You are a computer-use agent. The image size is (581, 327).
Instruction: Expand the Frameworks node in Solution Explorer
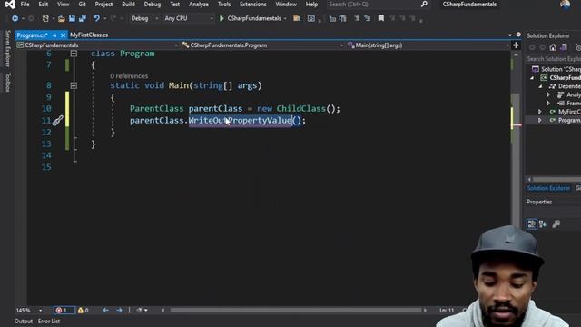548,103
